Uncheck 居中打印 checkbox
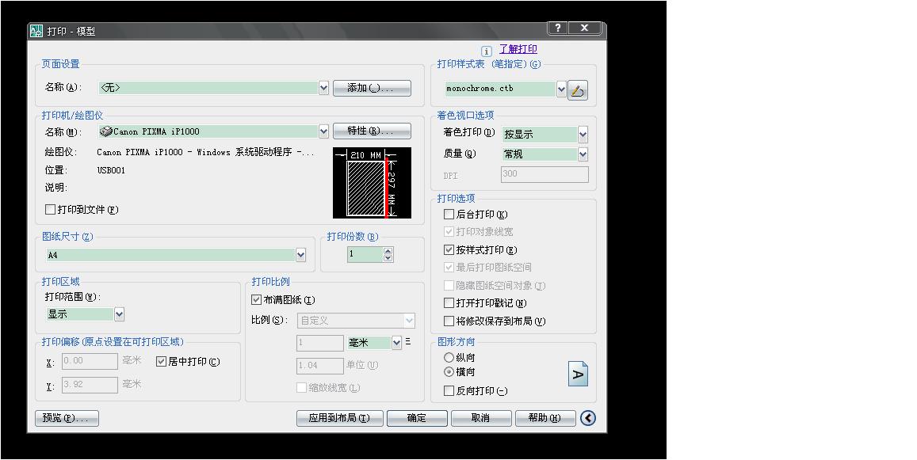917x460 pixels. point(162,362)
